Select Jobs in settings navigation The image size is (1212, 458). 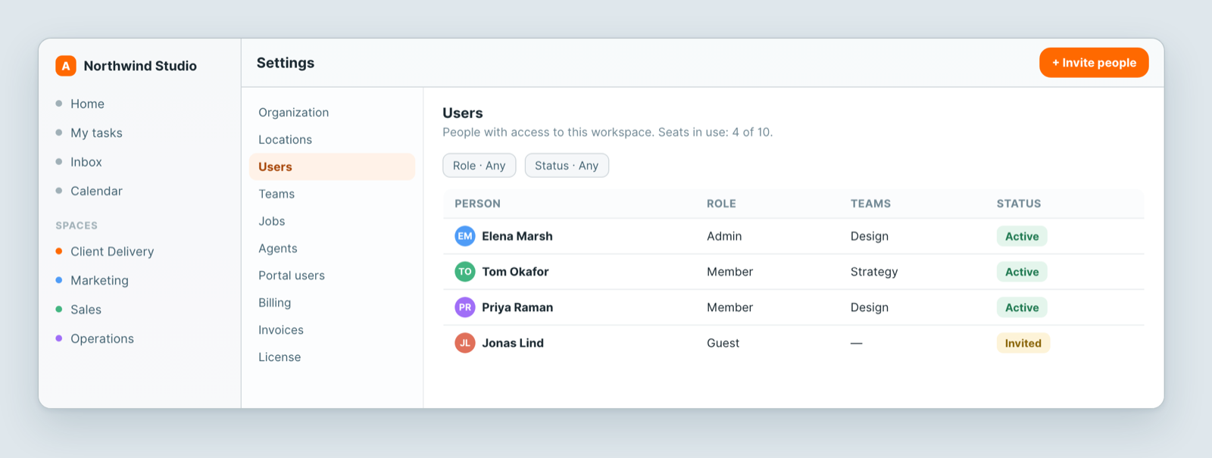[332, 221]
